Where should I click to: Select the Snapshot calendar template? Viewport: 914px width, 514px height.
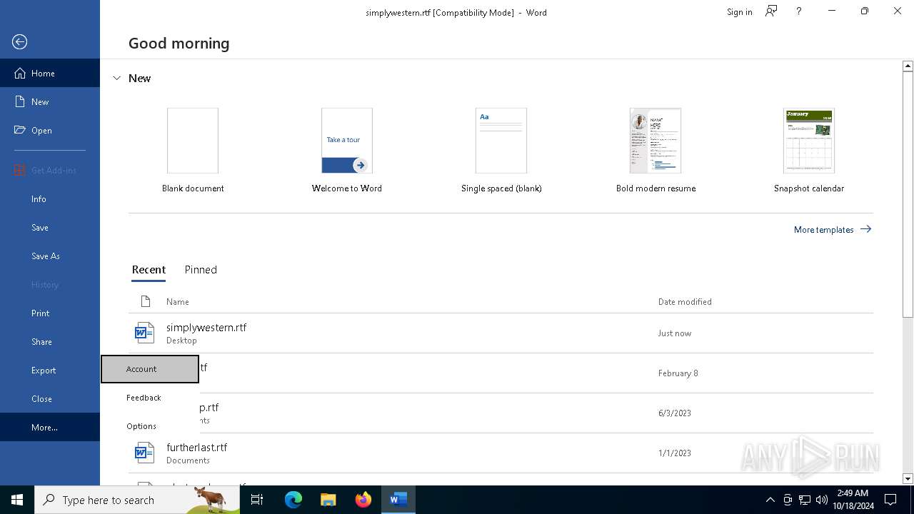pyautogui.click(x=809, y=141)
